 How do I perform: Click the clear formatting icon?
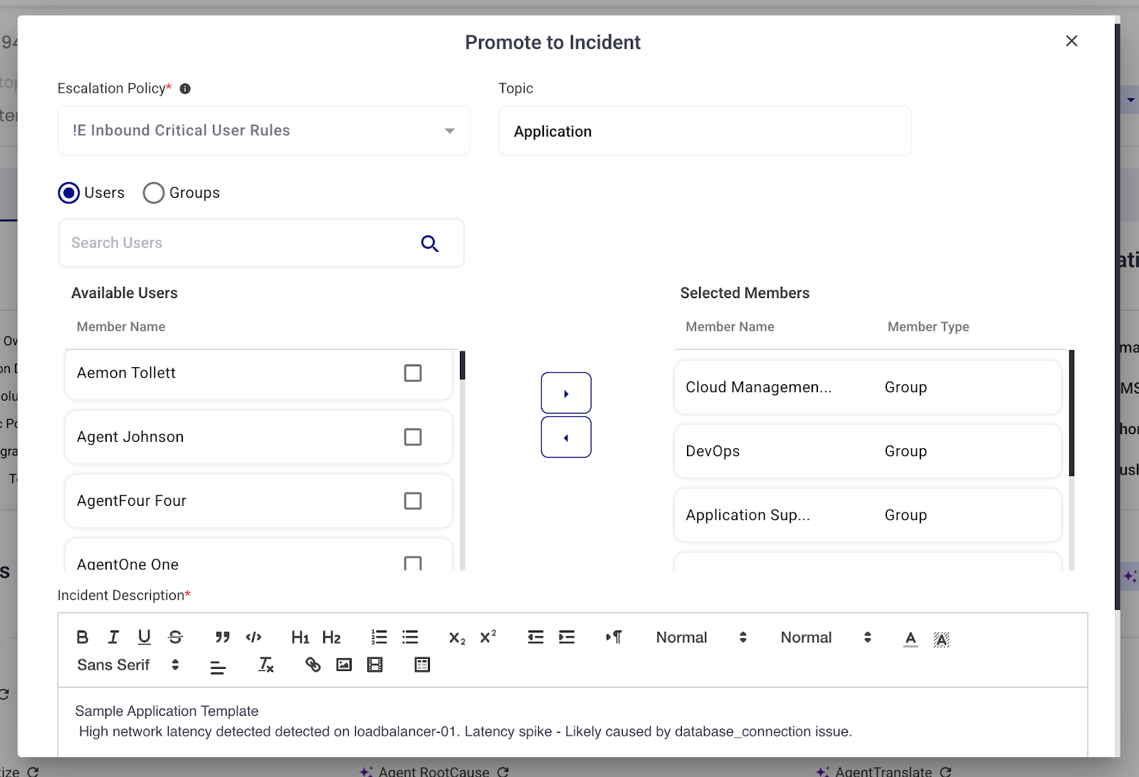(266, 665)
